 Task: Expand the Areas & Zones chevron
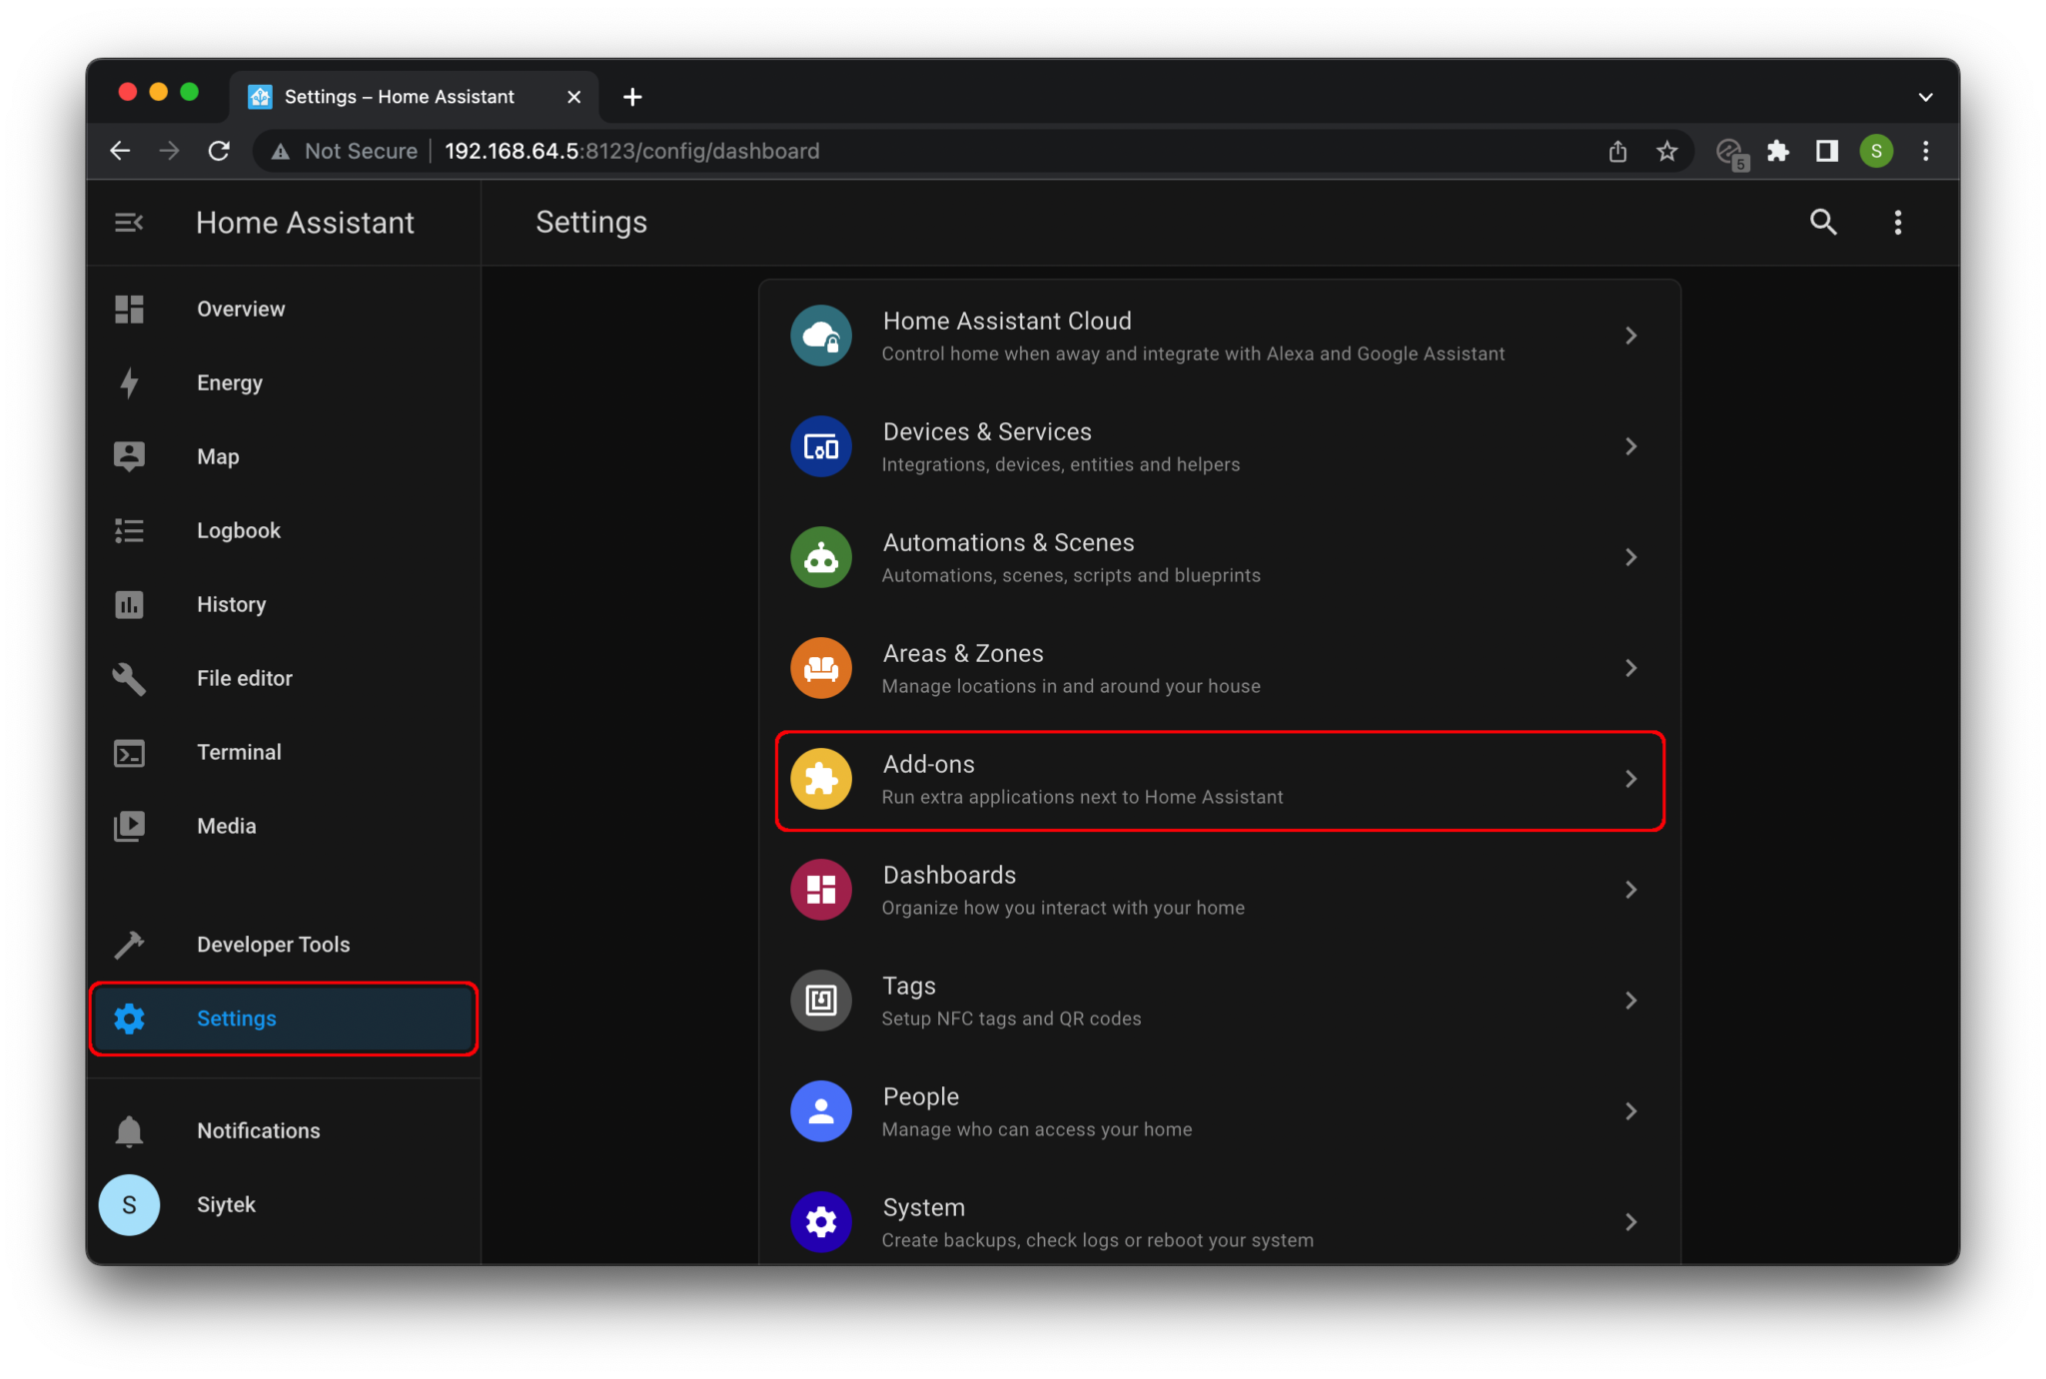pyautogui.click(x=1631, y=668)
